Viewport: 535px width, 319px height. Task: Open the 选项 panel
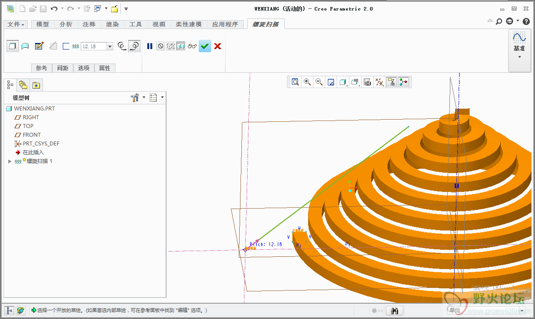pyautogui.click(x=84, y=68)
